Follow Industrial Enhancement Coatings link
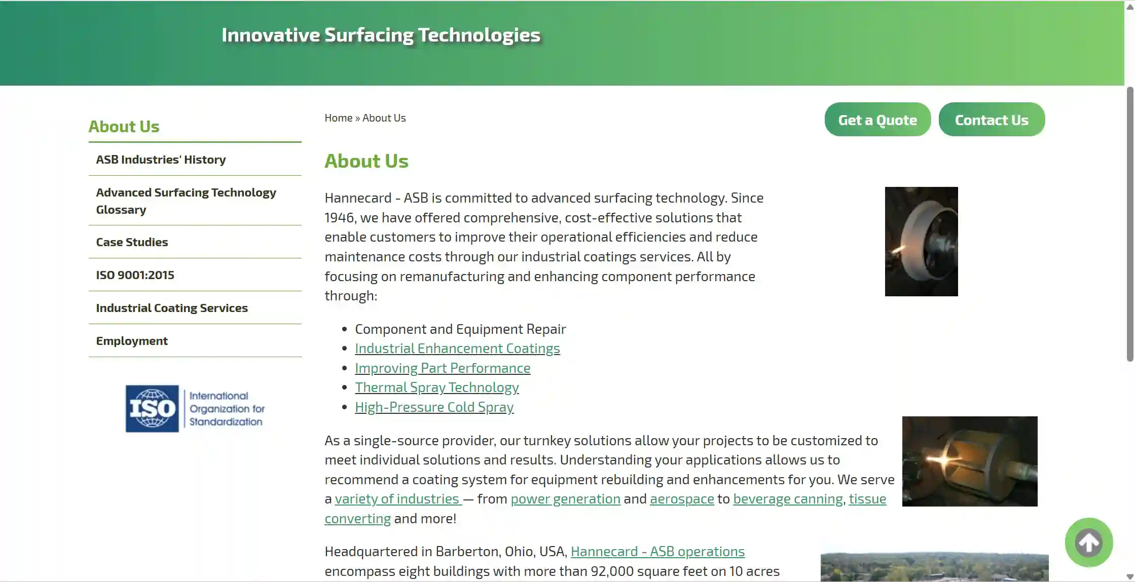This screenshot has width=1135, height=582. 457,348
